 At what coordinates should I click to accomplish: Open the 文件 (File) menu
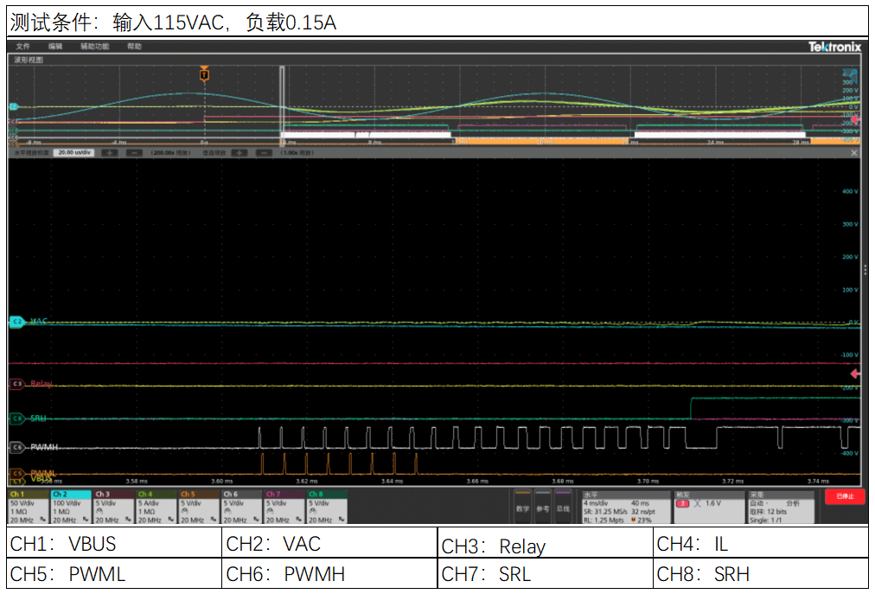tap(22, 47)
